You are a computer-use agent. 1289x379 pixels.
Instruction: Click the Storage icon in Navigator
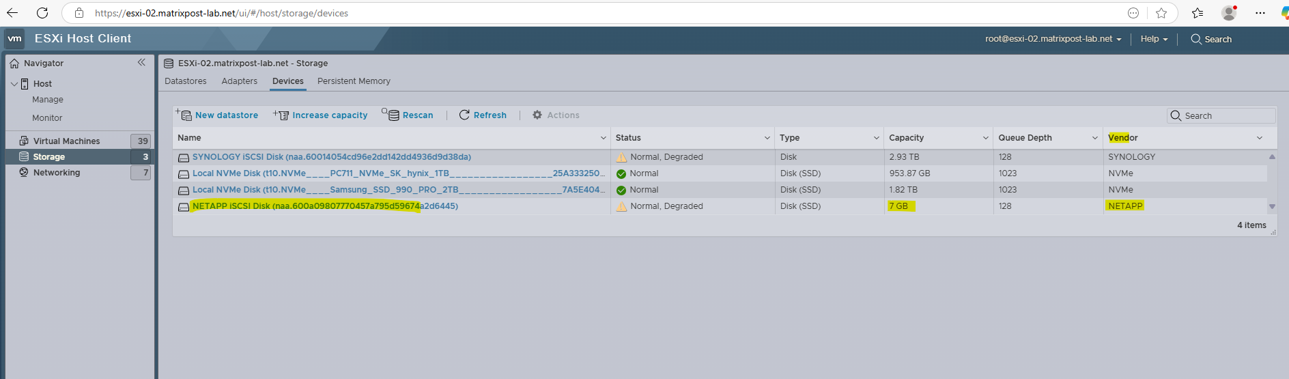(24, 156)
